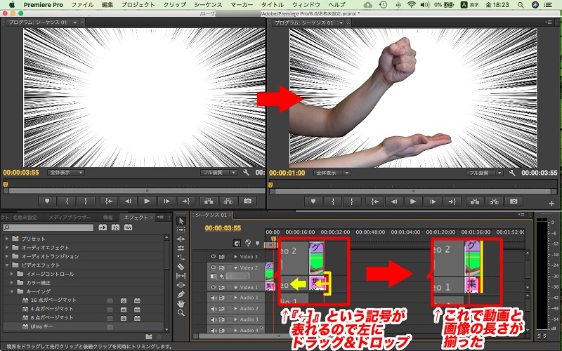
Task: Click left monitor playhead marker
Action: tap(6, 185)
